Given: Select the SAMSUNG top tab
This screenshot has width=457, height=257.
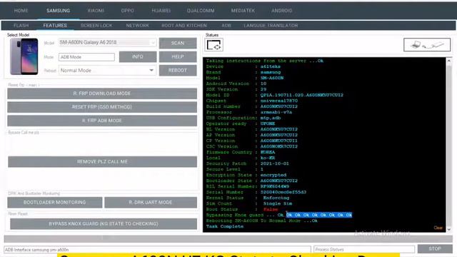Looking at the screenshot, I should pyautogui.click(x=59, y=11).
